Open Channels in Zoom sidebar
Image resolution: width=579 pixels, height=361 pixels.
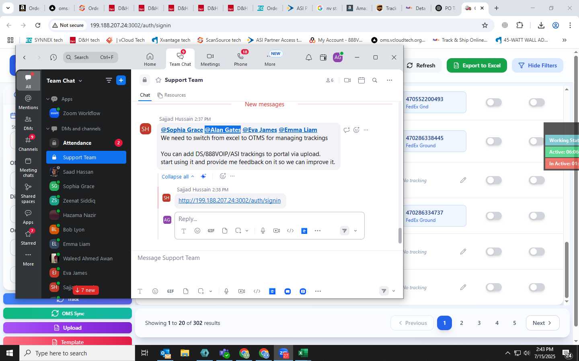28,144
